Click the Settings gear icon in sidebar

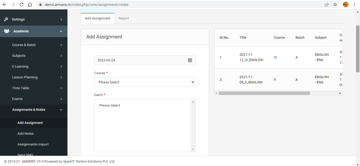[x=6, y=19]
